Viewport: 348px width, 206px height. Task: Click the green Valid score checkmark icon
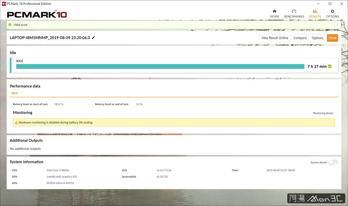pyautogui.click(x=10, y=24)
